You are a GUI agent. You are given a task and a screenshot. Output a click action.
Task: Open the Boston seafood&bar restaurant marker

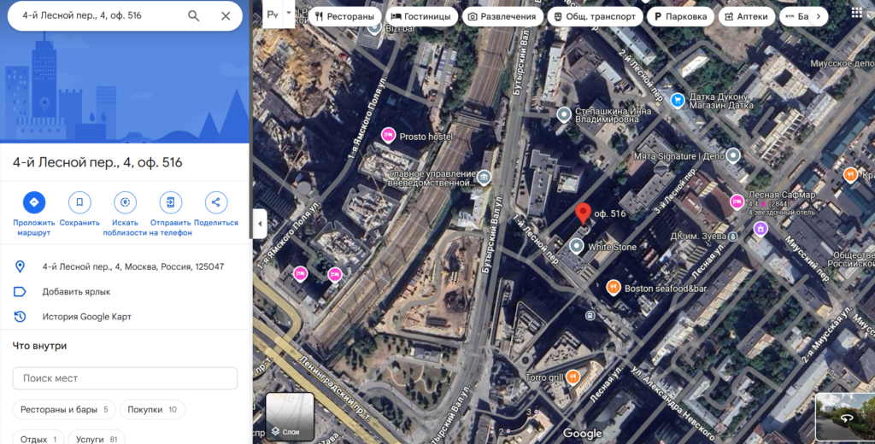click(613, 288)
